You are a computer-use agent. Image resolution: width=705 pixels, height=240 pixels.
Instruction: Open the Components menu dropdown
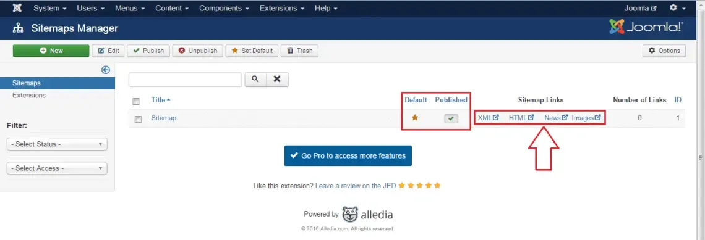[223, 8]
